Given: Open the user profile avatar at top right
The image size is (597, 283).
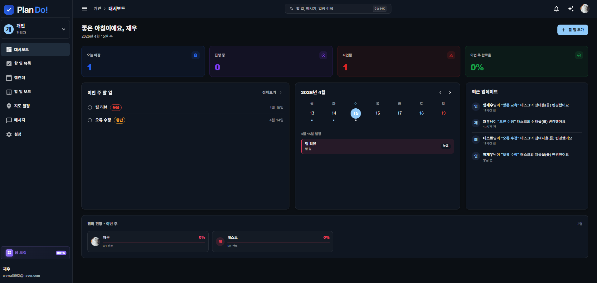Looking at the screenshot, I should [585, 9].
